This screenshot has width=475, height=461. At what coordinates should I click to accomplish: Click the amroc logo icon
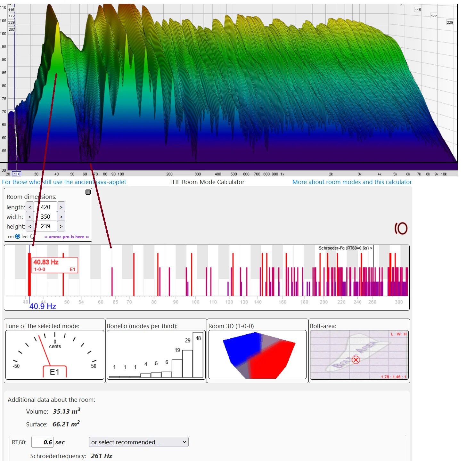(401, 228)
